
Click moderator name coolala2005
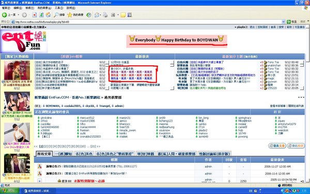pyautogui.click(x=72, y=106)
